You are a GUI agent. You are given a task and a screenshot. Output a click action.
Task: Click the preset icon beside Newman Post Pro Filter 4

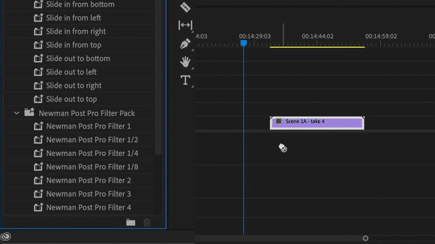click(38, 207)
